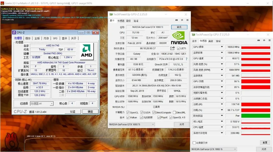273x152 pixels.
Task: Click the 名称 field showing NVIDIA GeForce GTX 1660 Ti
Action: tap(148, 27)
